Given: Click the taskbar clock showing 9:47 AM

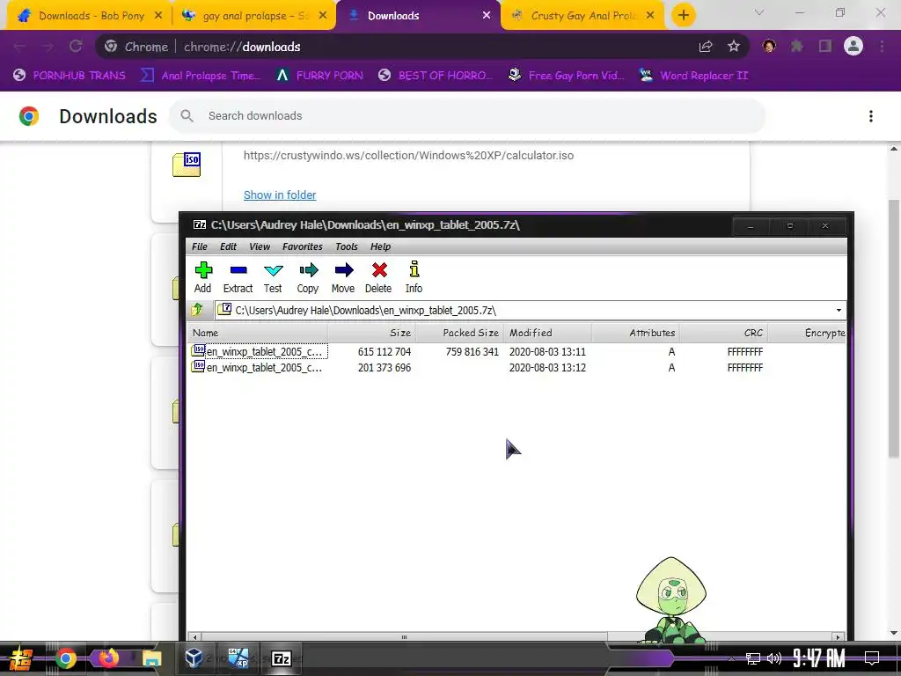Looking at the screenshot, I should pos(819,658).
